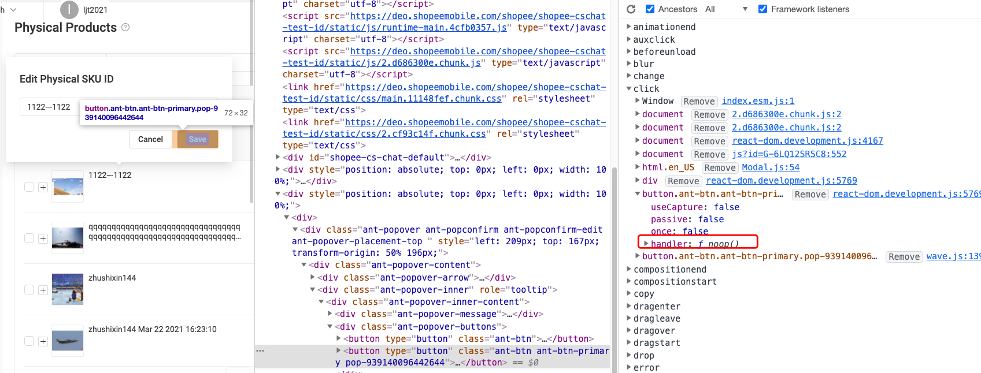Expand the ant-popover-arrow div node
Viewport: 981px width, 373px height.
313,277
